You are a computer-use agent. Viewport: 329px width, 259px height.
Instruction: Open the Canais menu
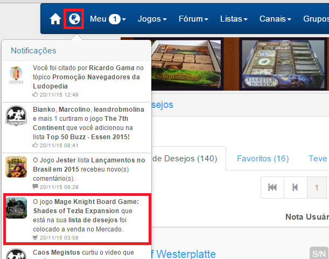click(x=275, y=19)
